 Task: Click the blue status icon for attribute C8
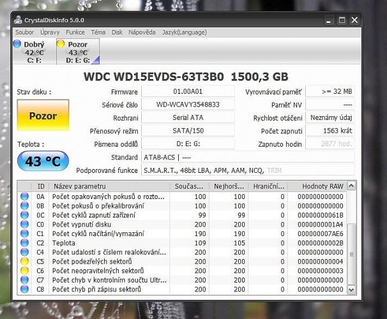24,289
